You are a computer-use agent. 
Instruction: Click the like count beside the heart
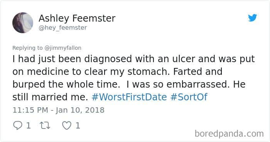pos(78,125)
